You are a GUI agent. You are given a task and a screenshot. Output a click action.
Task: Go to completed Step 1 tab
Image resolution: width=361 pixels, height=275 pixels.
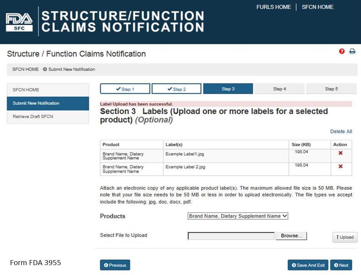(125, 89)
